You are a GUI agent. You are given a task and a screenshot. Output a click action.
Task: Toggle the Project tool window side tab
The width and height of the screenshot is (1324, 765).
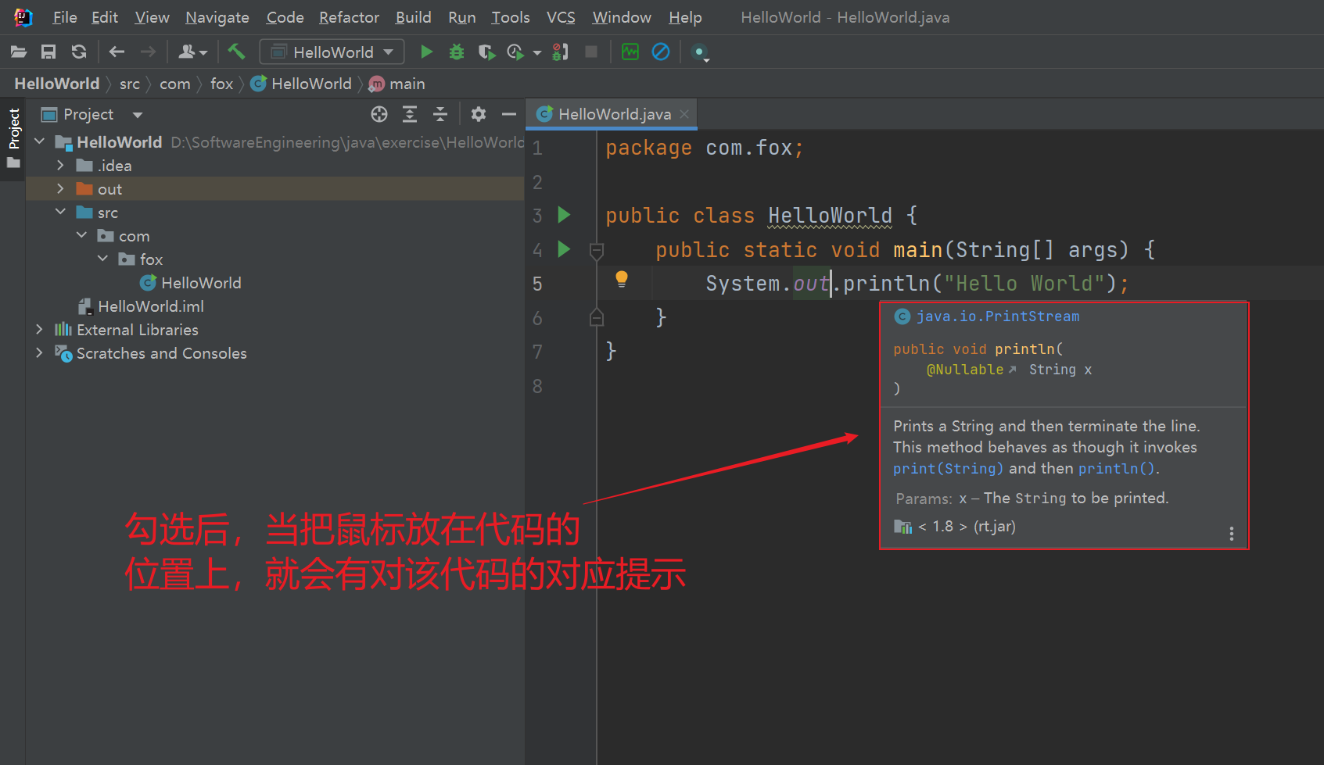[x=13, y=139]
